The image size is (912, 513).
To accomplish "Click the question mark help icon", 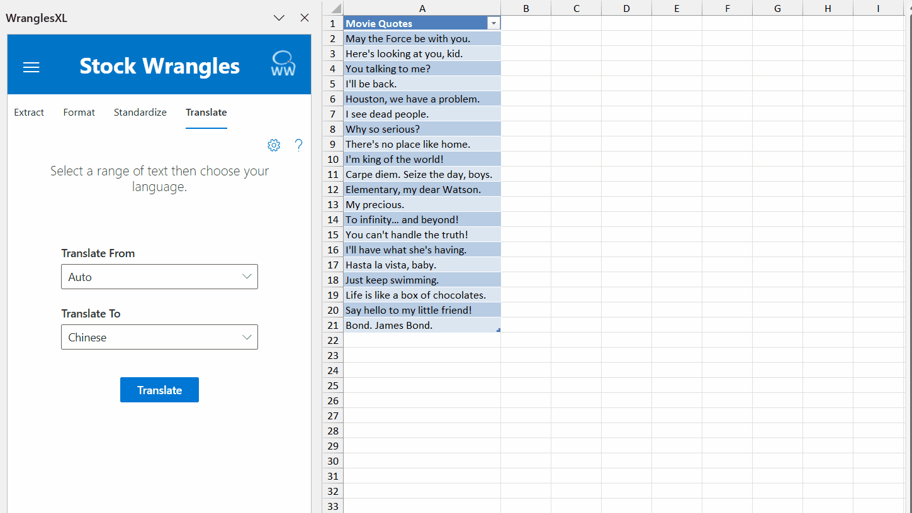I will coord(298,145).
